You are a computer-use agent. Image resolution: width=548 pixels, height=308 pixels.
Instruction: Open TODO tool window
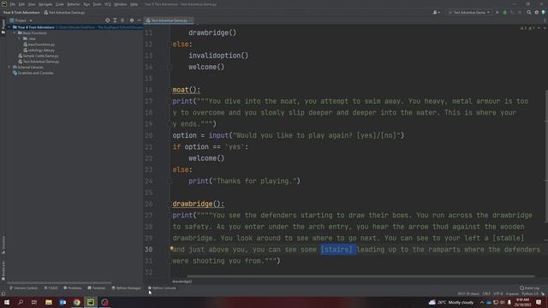[51, 288]
